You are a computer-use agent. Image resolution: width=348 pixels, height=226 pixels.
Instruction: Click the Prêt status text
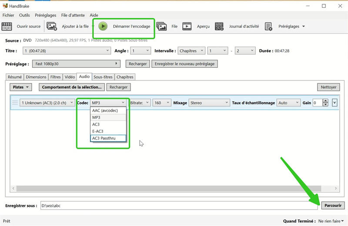point(7,221)
